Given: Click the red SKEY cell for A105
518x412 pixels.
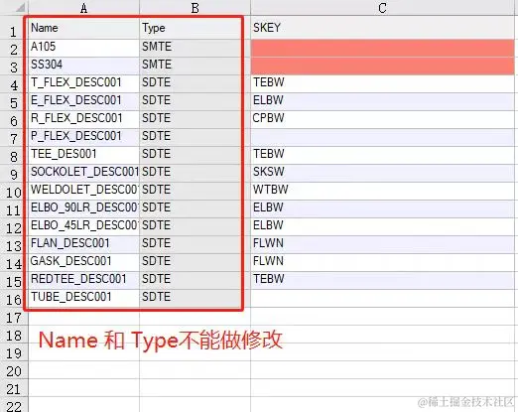Looking at the screenshot, I should [383, 49].
